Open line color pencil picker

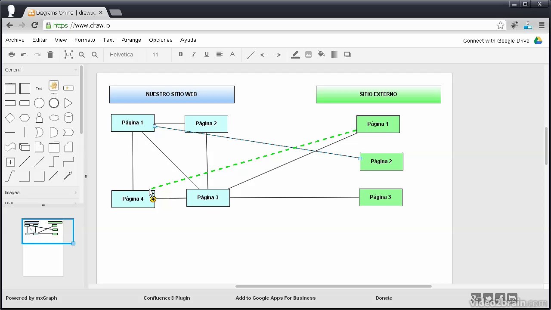(295, 55)
